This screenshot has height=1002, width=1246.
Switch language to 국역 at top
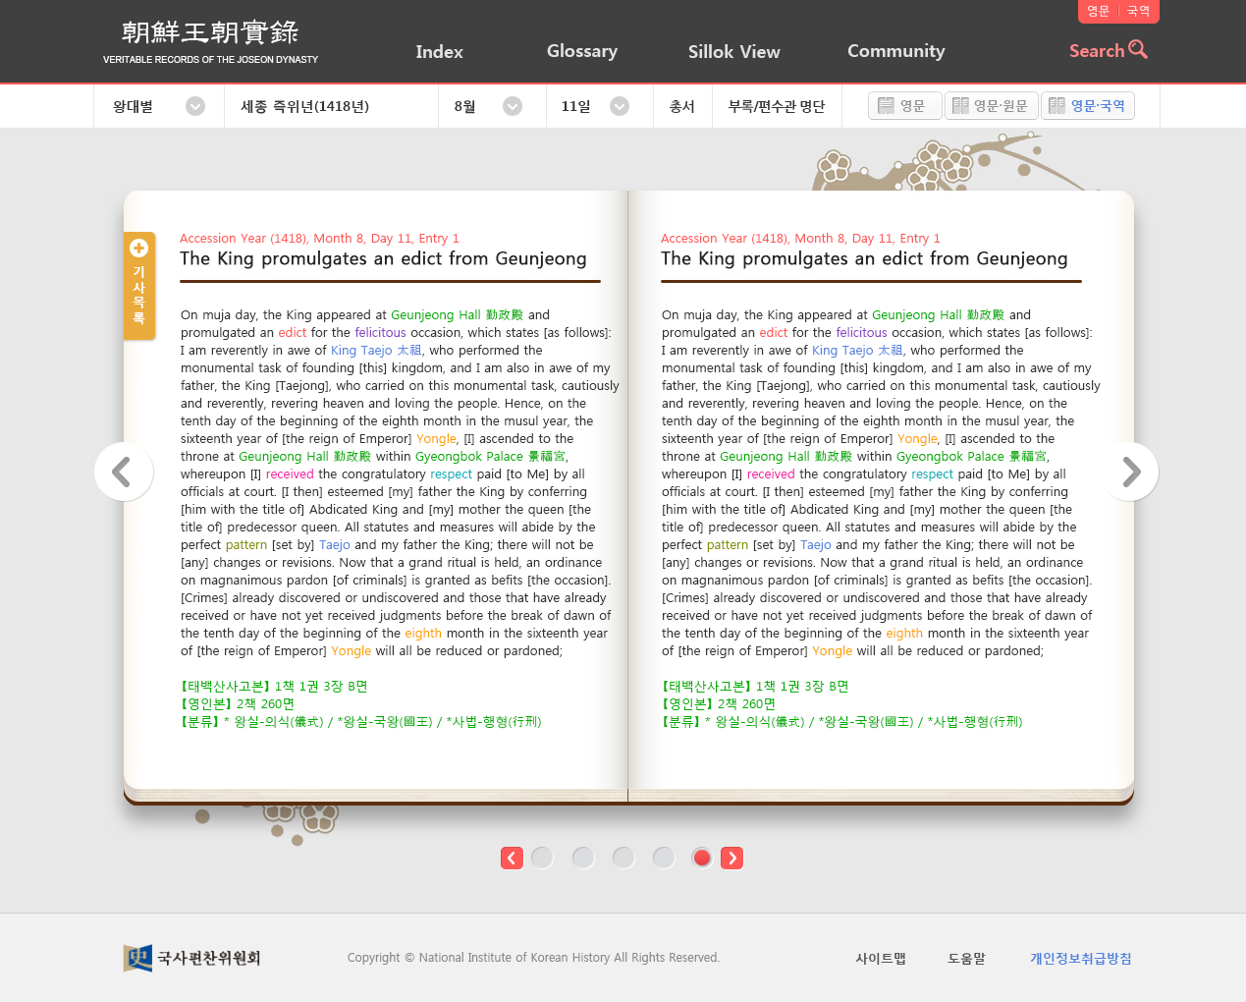1138,11
